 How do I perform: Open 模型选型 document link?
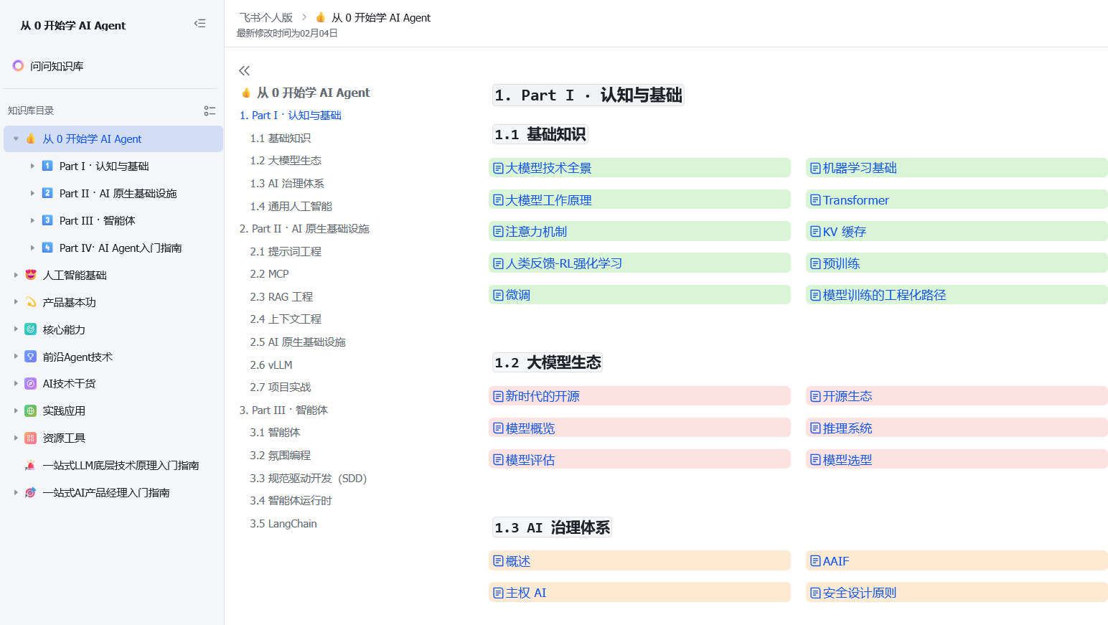pos(848,460)
